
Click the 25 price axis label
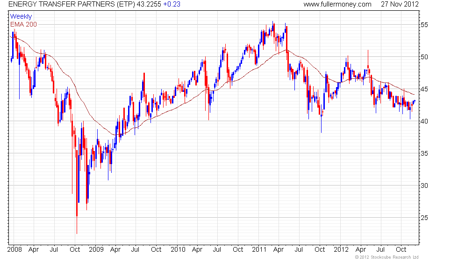click(x=424, y=218)
